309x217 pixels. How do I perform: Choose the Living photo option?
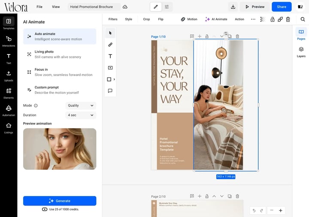tap(60, 54)
